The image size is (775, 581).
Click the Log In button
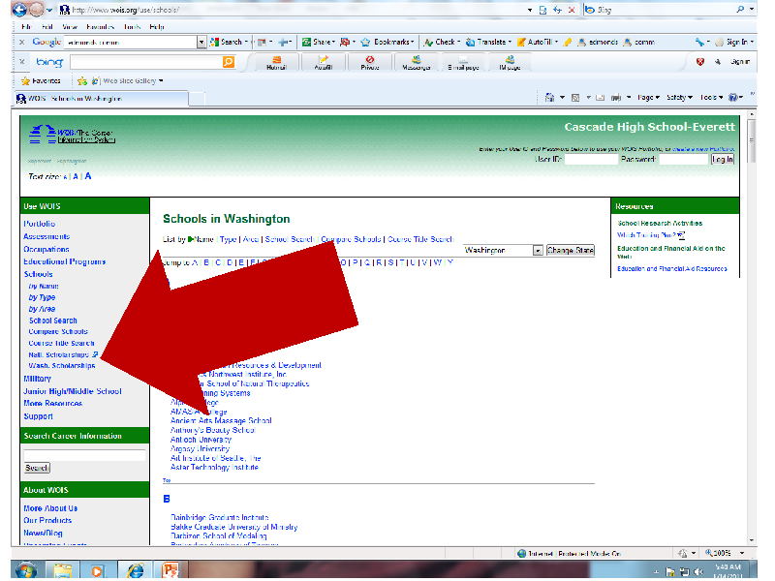pyautogui.click(x=723, y=159)
